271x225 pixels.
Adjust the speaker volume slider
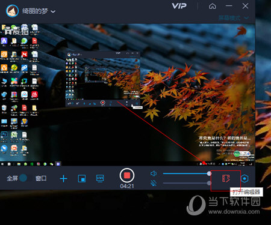(187, 173)
